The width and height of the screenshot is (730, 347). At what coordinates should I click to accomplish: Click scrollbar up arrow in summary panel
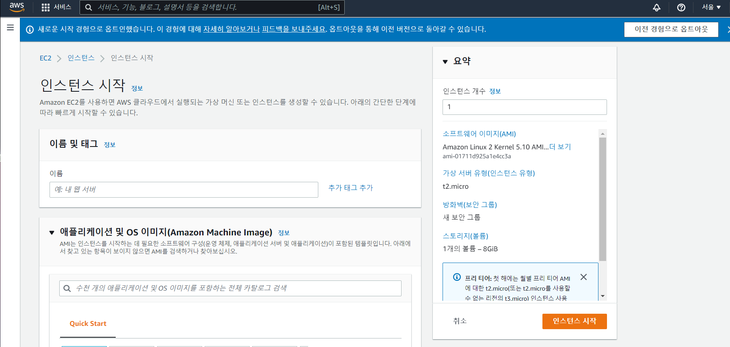[603, 134]
